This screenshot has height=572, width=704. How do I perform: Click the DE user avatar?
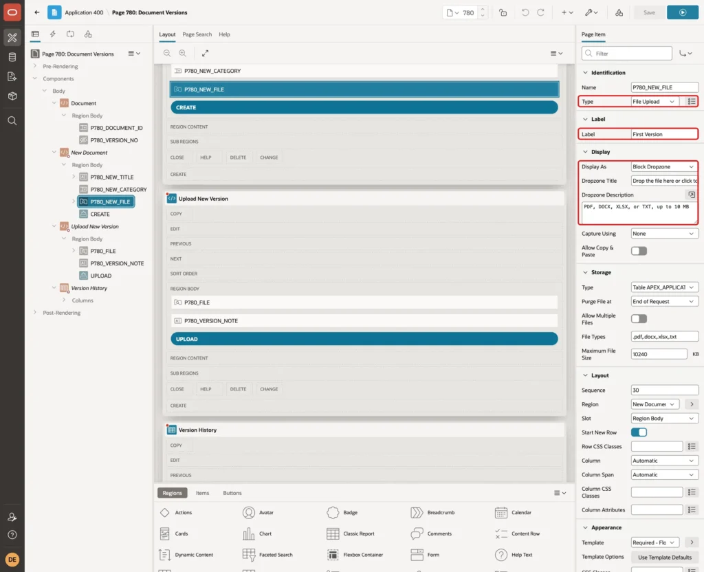[x=12, y=560]
